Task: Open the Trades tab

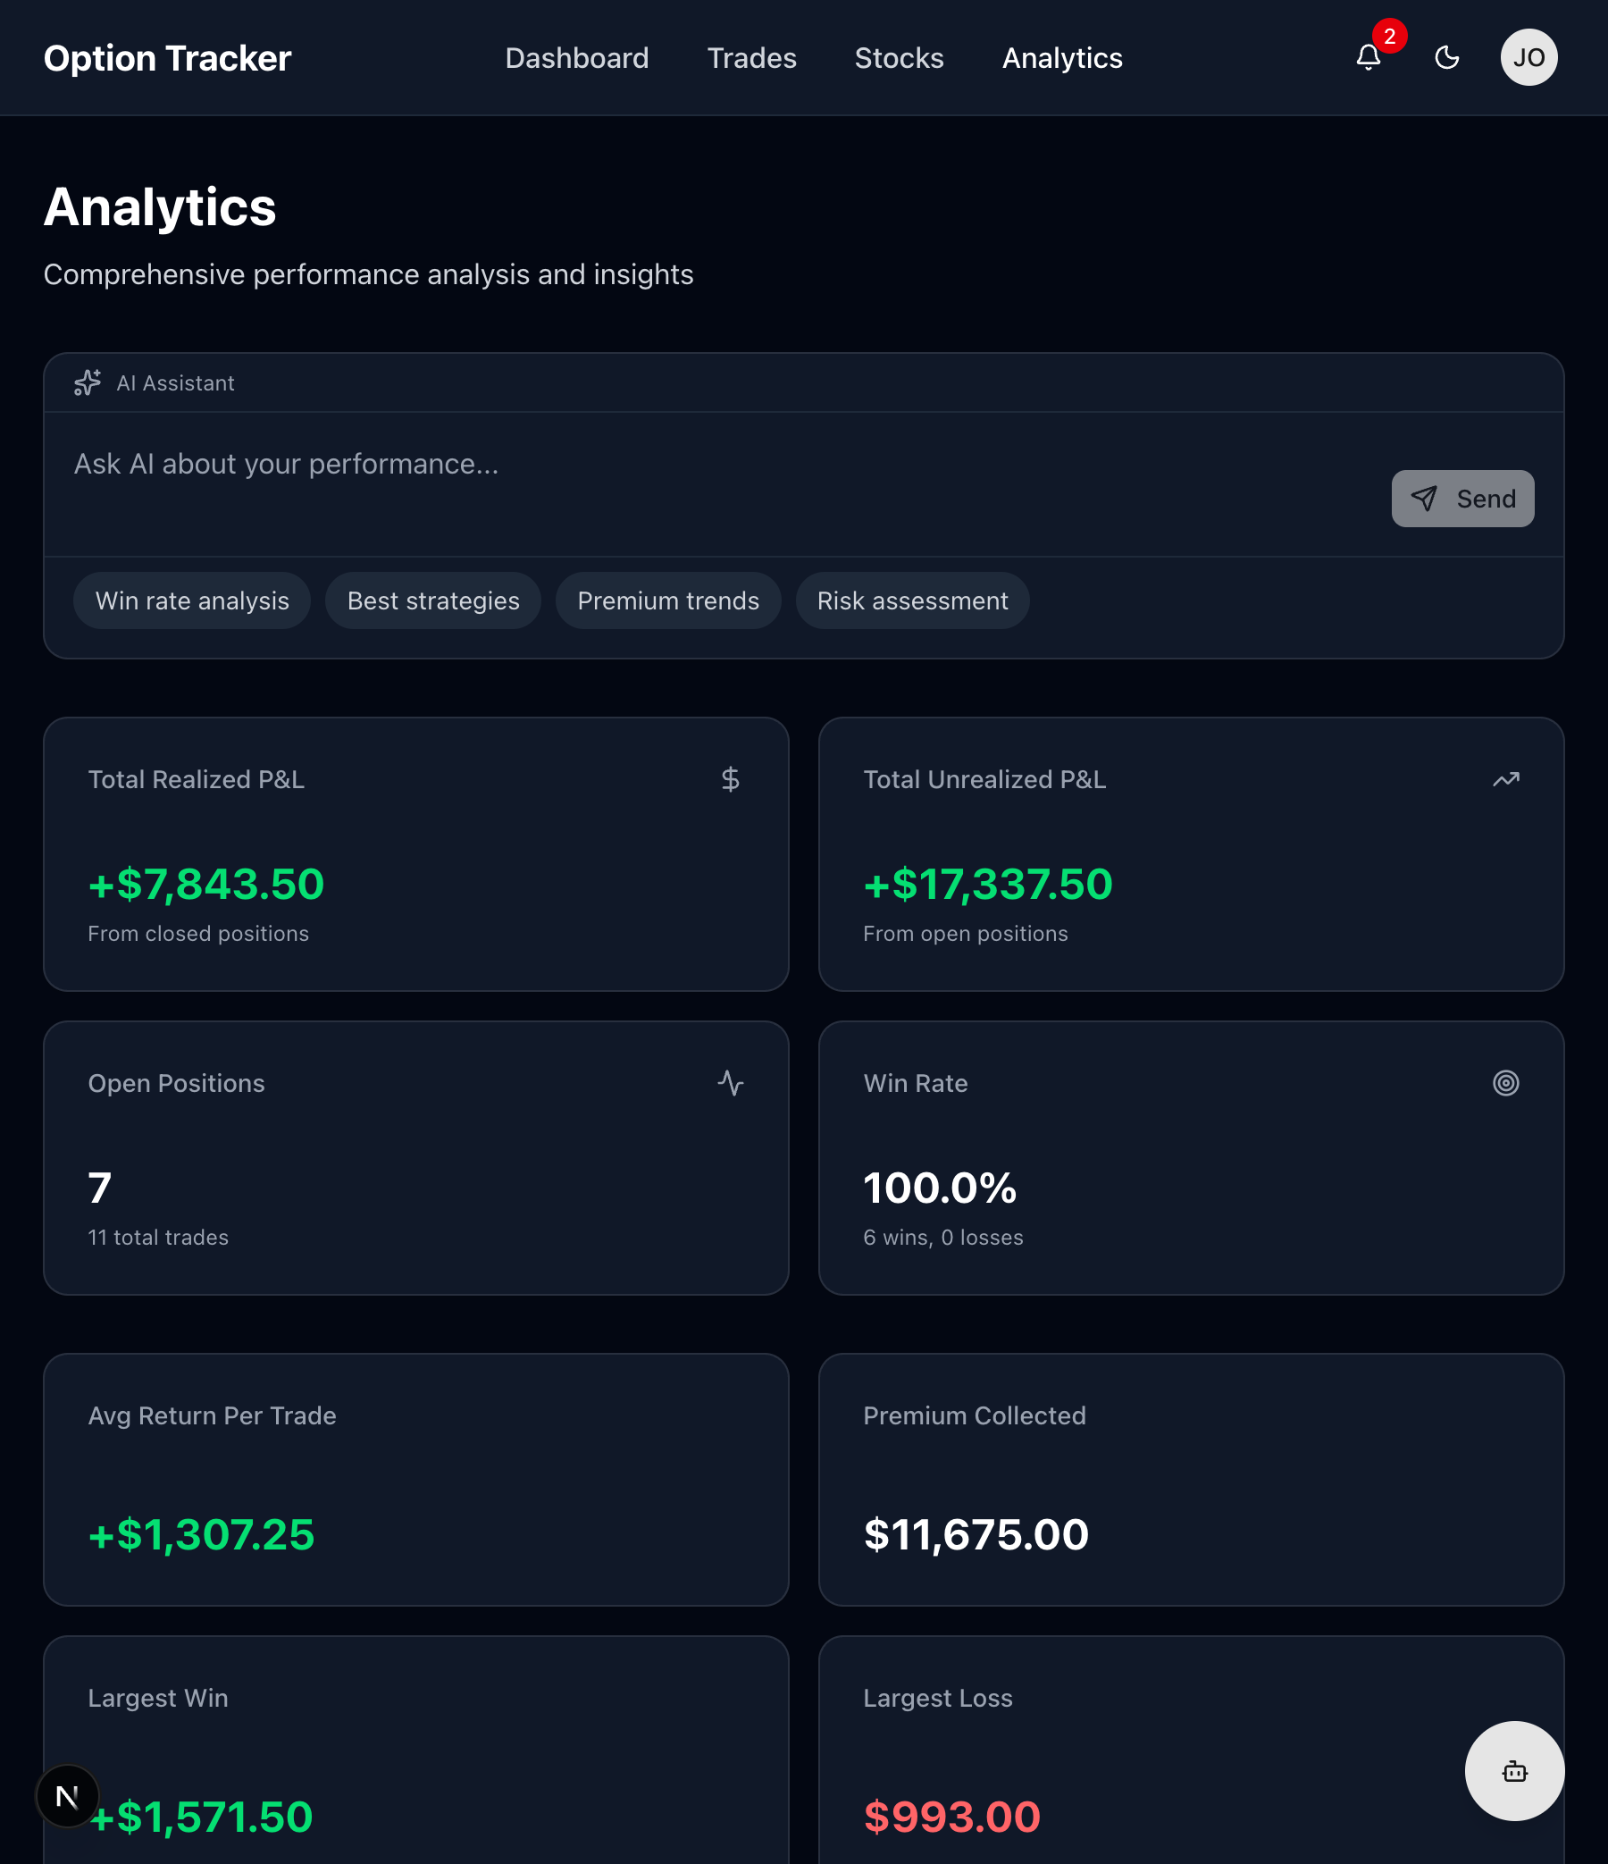Action: coord(751,58)
